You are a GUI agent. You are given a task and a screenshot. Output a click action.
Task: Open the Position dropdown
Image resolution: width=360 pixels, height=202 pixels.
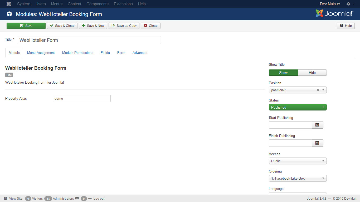pos(298,90)
